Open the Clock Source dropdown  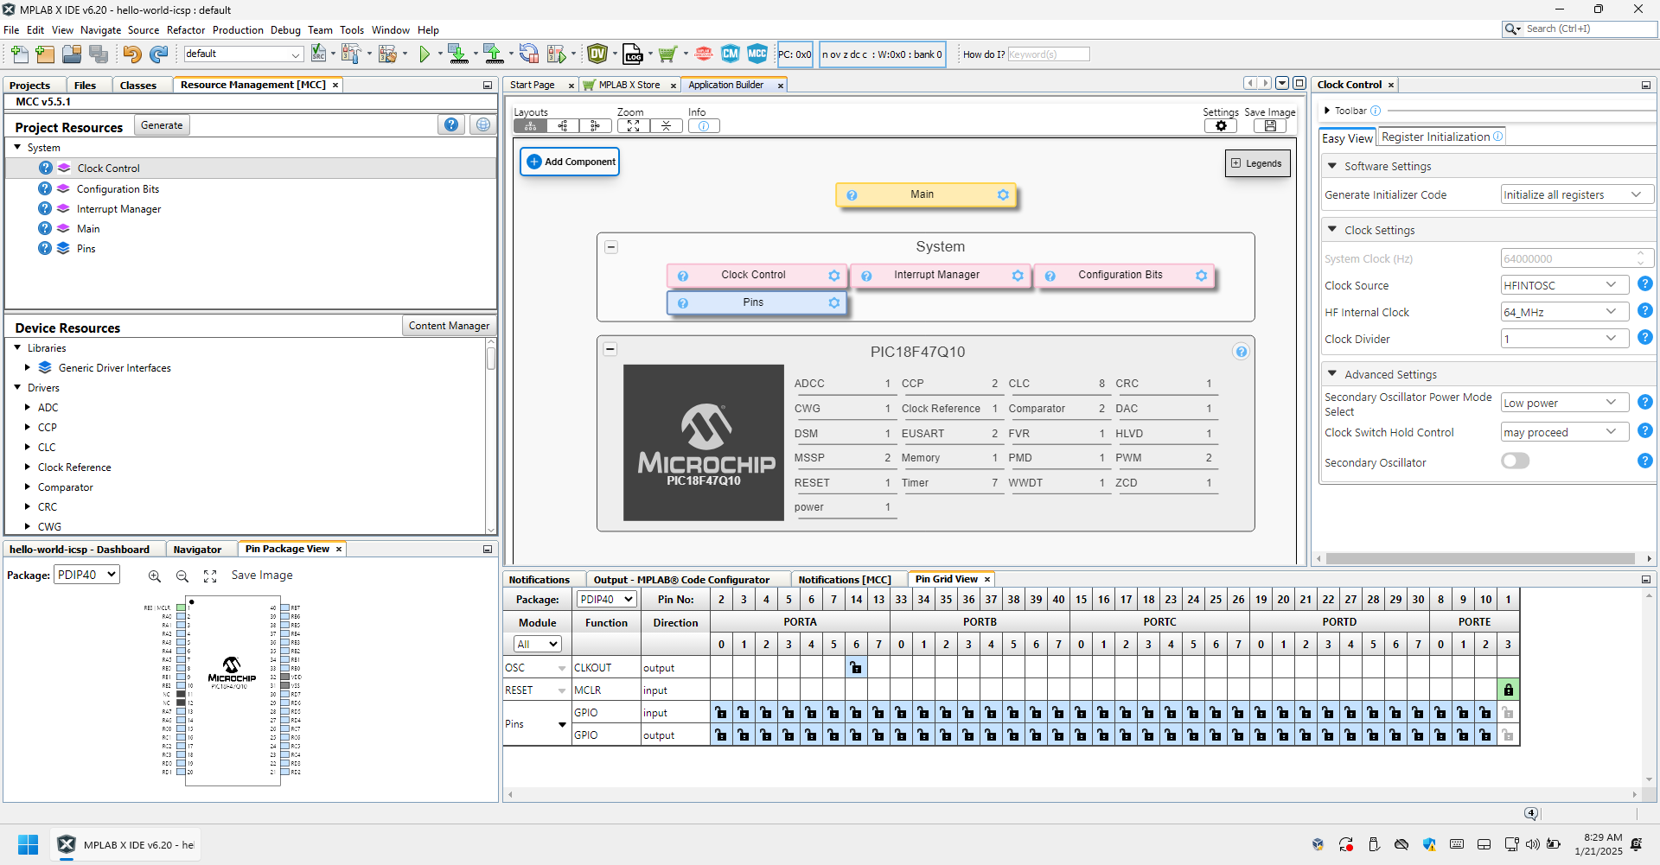pyautogui.click(x=1565, y=285)
